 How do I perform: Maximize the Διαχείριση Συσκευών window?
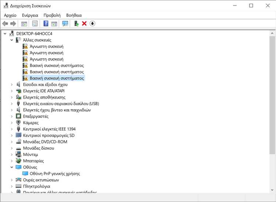point(251,6)
